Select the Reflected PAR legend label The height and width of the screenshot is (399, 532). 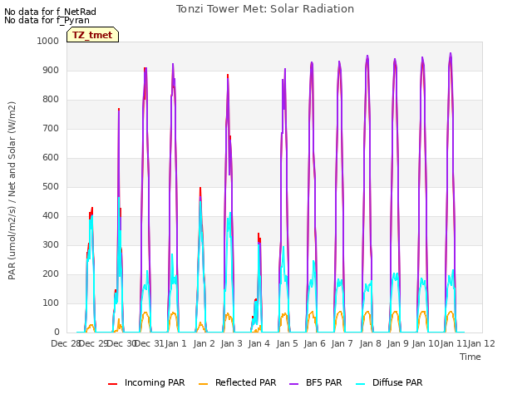(246, 382)
